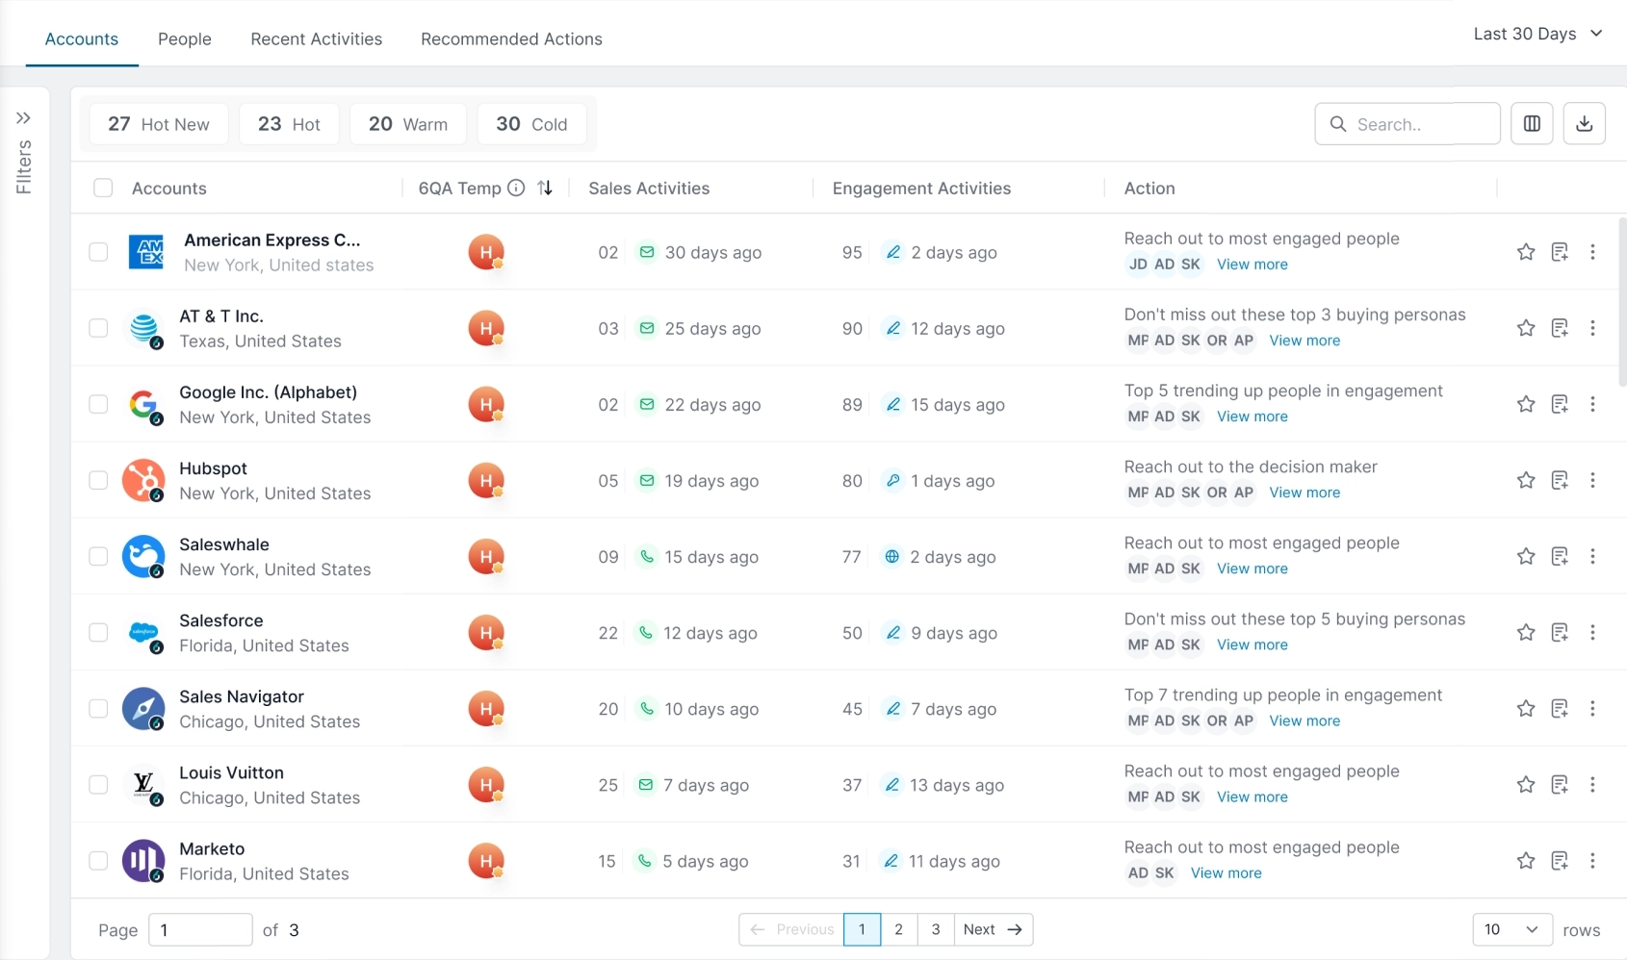
Task: Open more options for Saleswhale
Action: tap(1592, 556)
